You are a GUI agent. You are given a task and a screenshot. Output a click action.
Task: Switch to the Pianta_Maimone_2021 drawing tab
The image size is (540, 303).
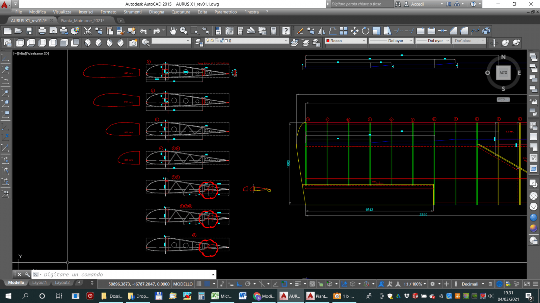pyautogui.click(x=82, y=21)
